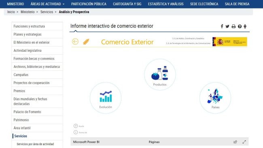Enter Power BI full screen mode
Viewport: 263px width, 148px height.
tap(244, 142)
